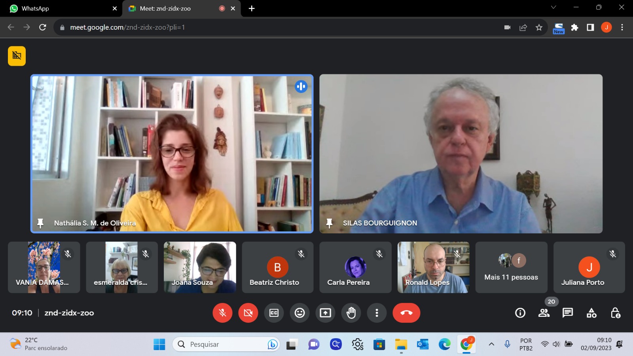
Task: Toggle the browser side panel
Action: pyautogui.click(x=590, y=27)
